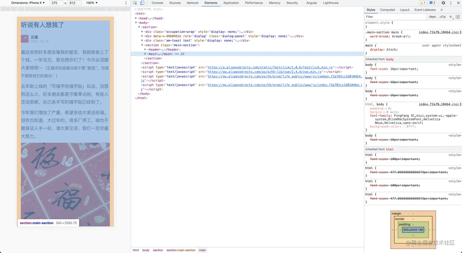This screenshot has height=253, width=462.
Task: Open the Network tab
Action: [x=193, y=3]
